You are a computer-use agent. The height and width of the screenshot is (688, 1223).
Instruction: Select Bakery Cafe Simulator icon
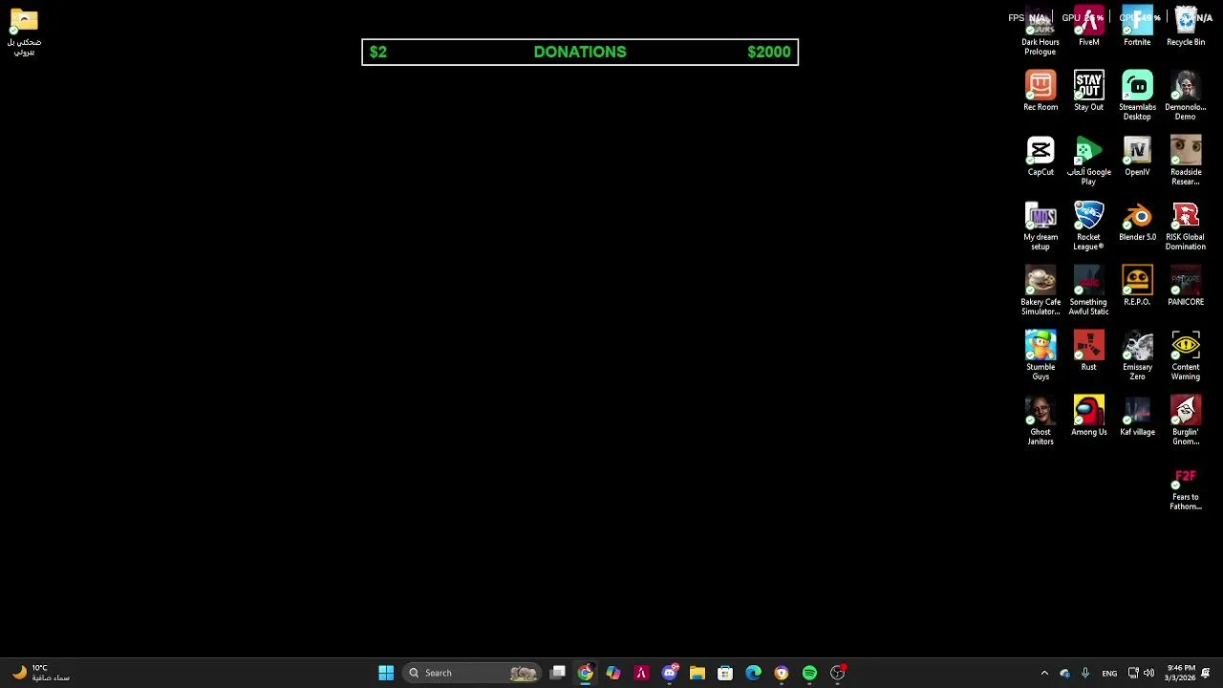tap(1041, 290)
